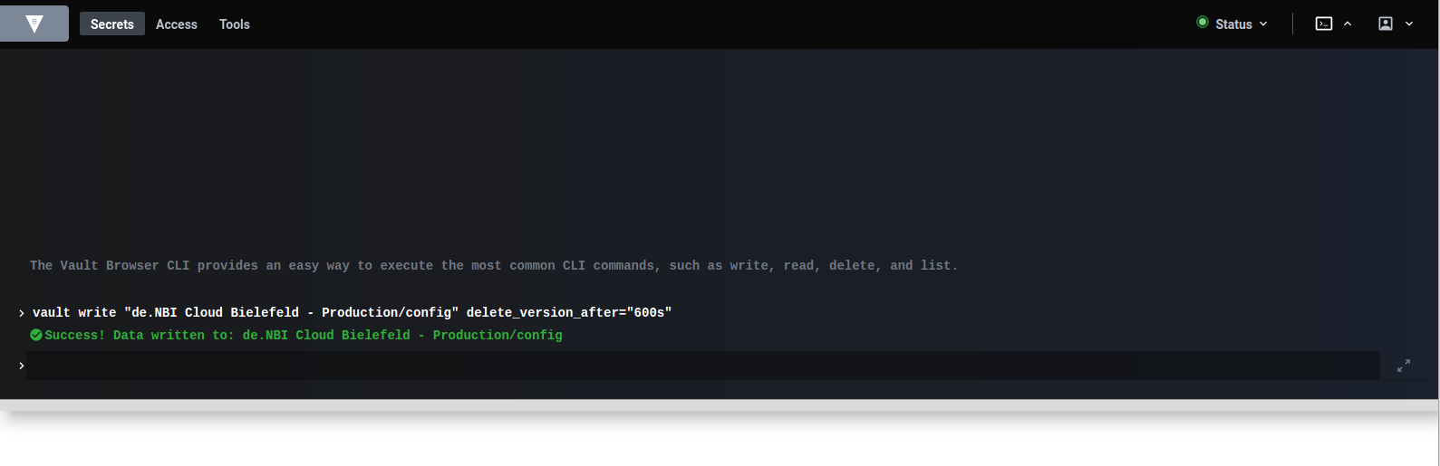Switch to the Access tab

coord(177,24)
